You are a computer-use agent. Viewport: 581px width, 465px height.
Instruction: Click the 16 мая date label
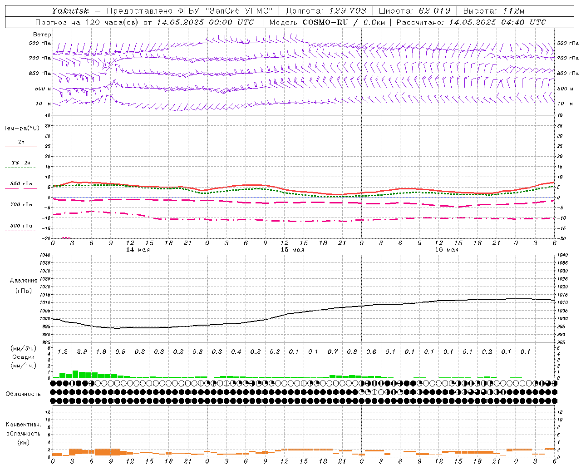point(447,250)
